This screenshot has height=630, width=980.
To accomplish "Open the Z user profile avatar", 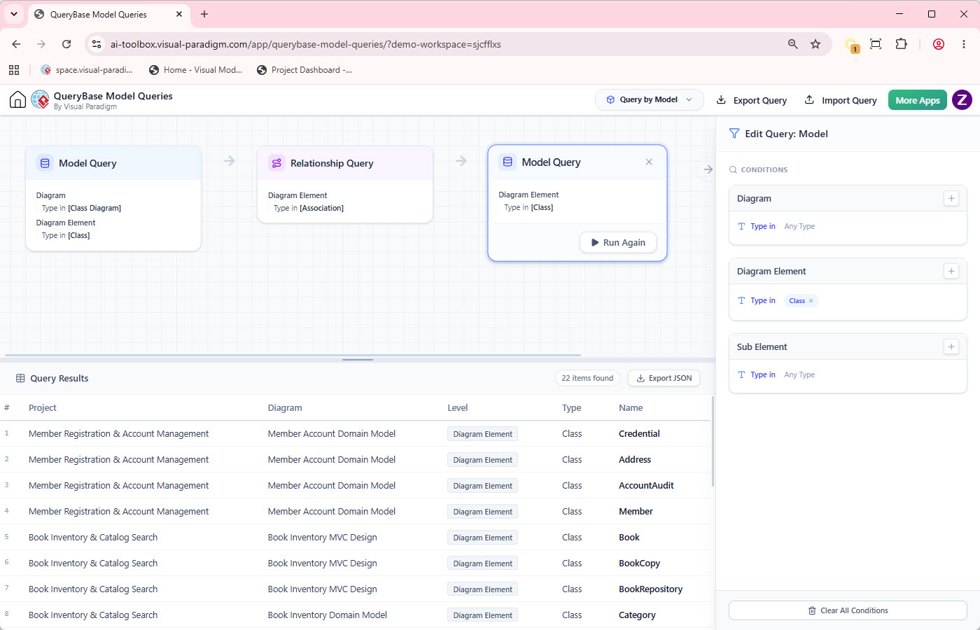I will [962, 100].
